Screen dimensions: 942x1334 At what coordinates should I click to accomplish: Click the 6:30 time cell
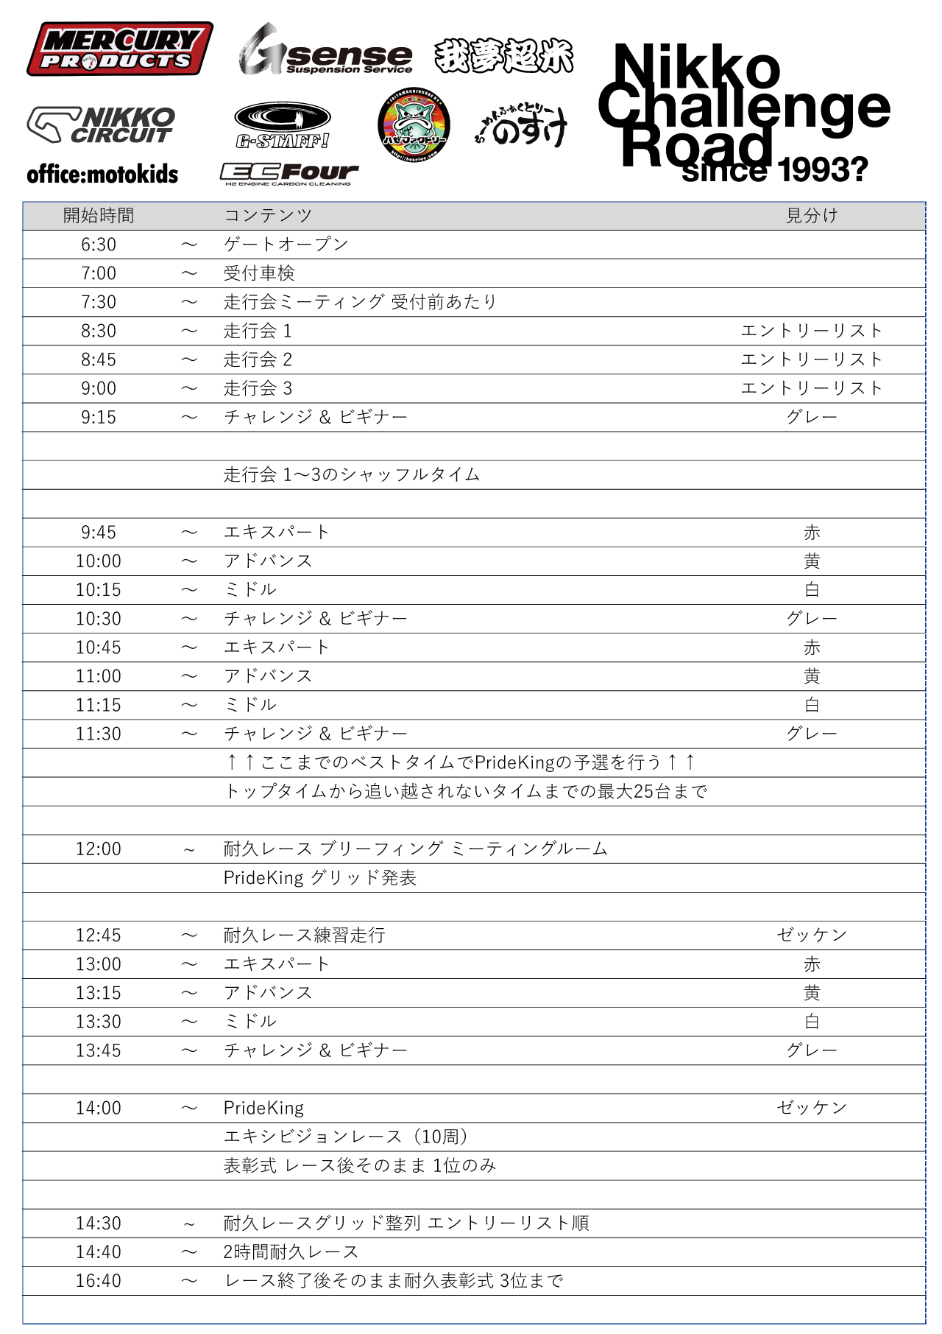99,245
